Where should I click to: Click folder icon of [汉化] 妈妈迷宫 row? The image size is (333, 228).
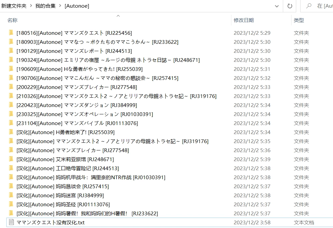(x=11, y=195)
